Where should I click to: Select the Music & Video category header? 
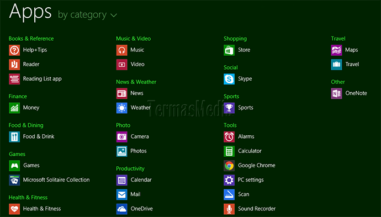(134, 39)
